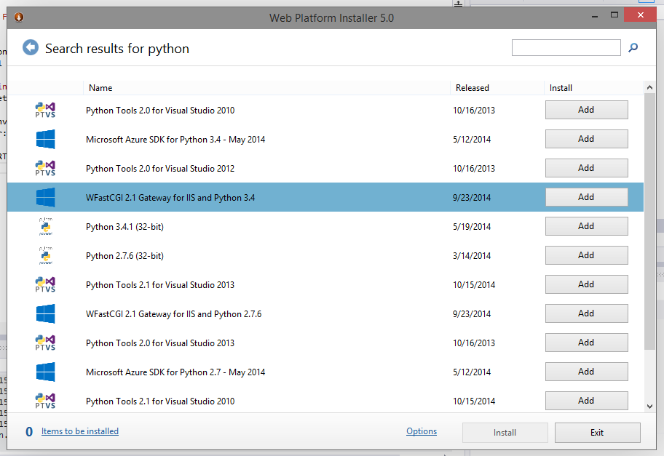Minimize the Web Platform Installer window
The width and height of the screenshot is (664, 456).
[595, 16]
